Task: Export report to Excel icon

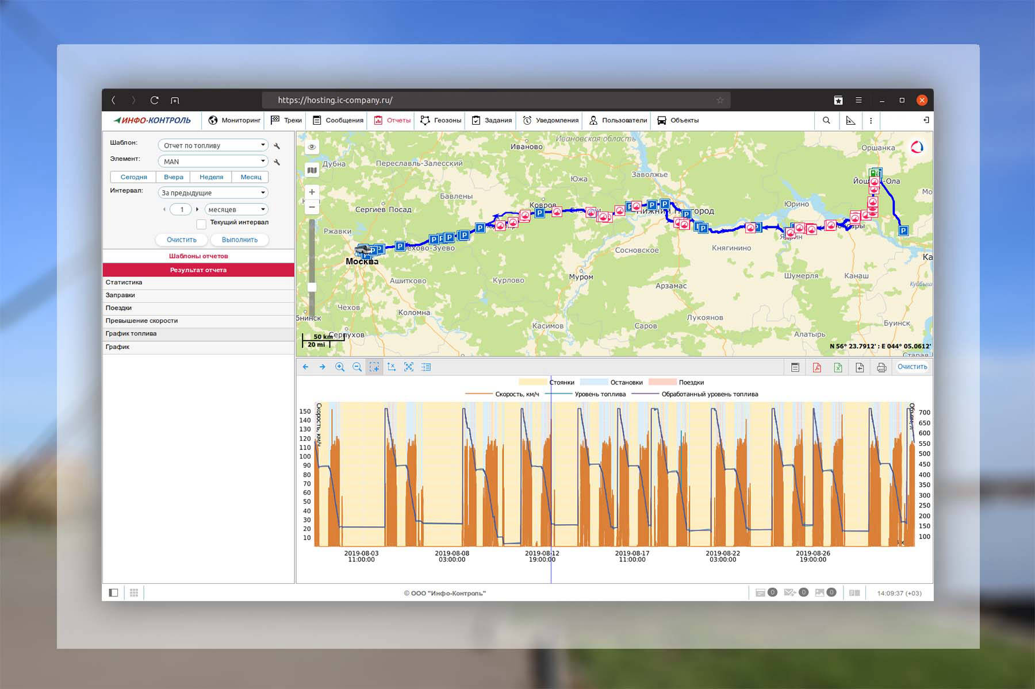Action: point(838,367)
